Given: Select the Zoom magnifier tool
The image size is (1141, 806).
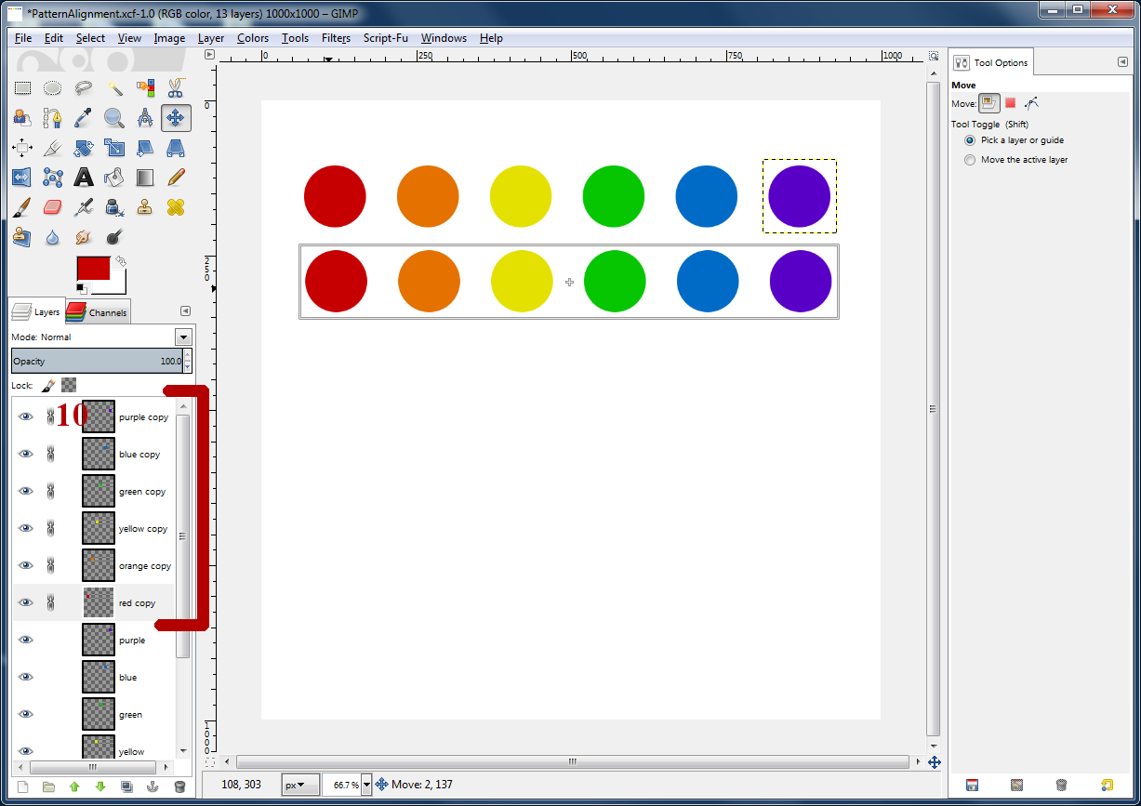Looking at the screenshot, I should tap(114, 118).
